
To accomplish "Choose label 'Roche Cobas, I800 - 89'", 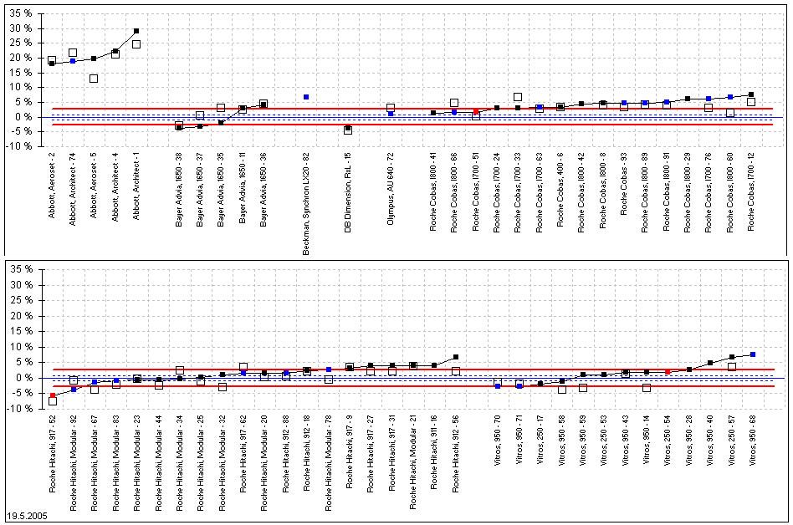I will pyautogui.click(x=645, y=192).
